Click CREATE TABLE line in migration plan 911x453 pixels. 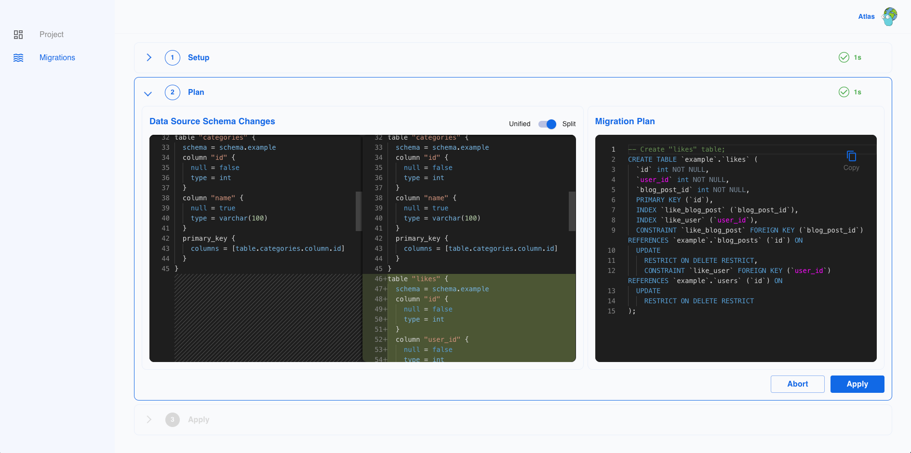693,160
